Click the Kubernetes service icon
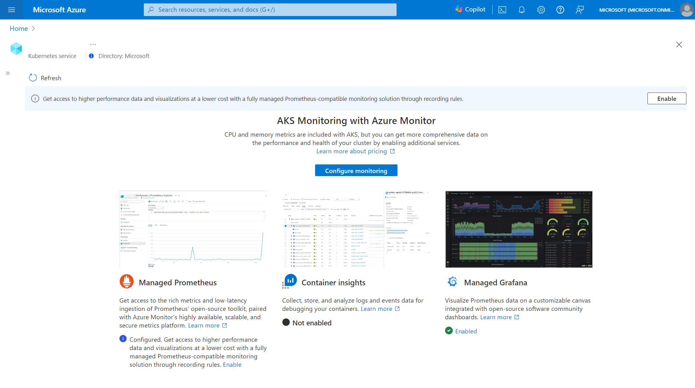The height and width of the screenshot is (388, 695). tap(16, 48)
